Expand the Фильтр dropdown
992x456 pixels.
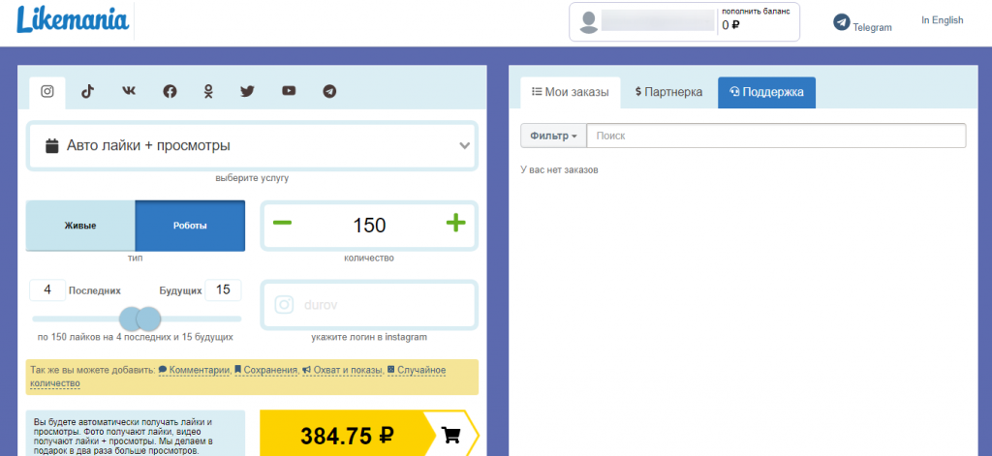tap(553, 136)
